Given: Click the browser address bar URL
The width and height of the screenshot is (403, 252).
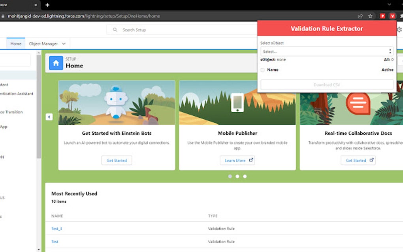Looking at the screenshot, I should click(83, 16).
